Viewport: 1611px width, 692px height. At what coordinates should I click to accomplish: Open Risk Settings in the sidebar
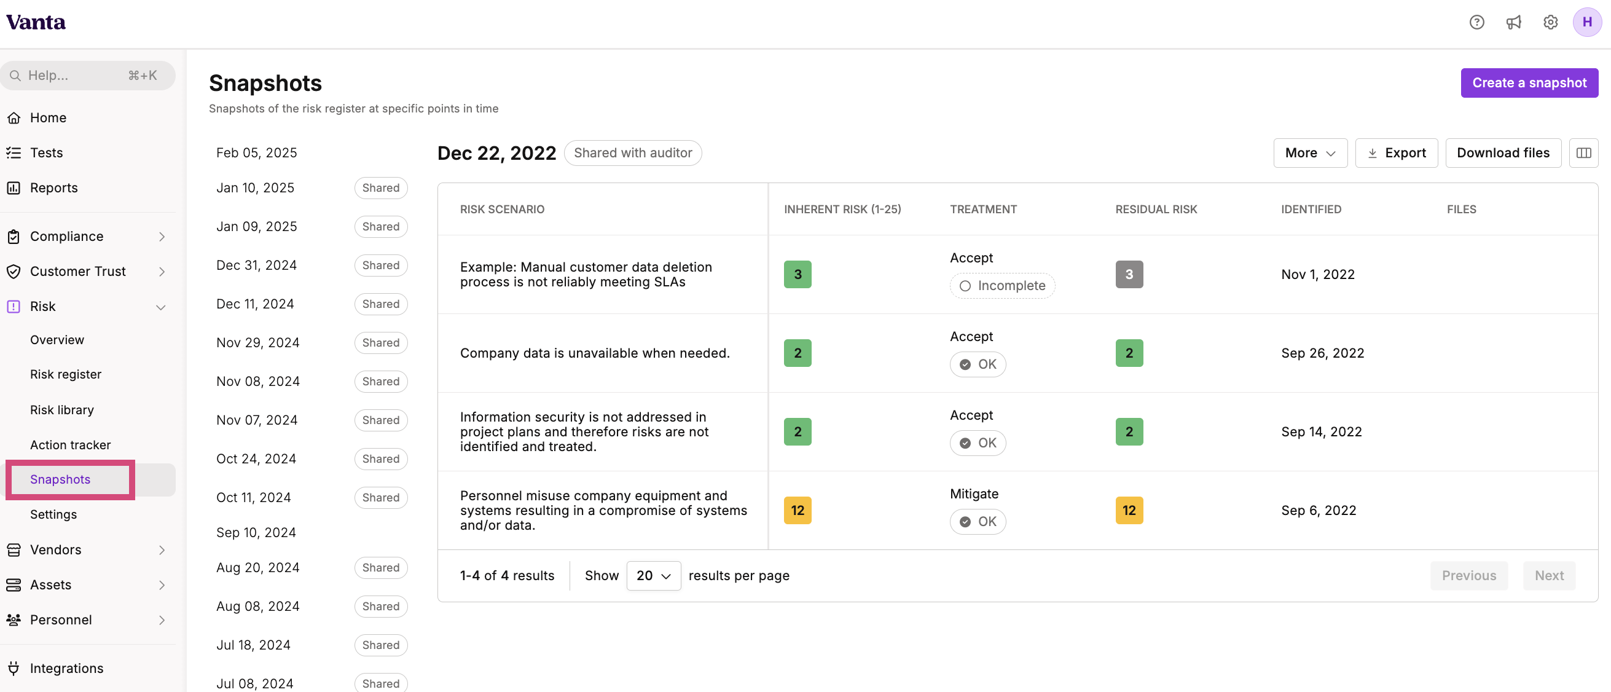[53, 514]
